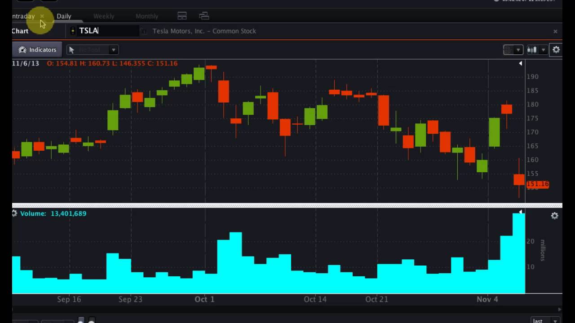The width and height of the screenshot is (575, 323).
Task: Click the Chart panel title label
Action: [x=20, y=31]
